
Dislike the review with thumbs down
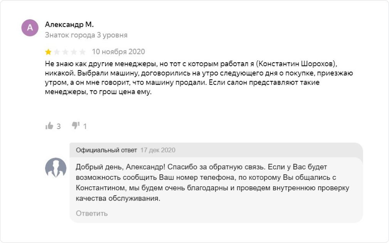[76, 126]
